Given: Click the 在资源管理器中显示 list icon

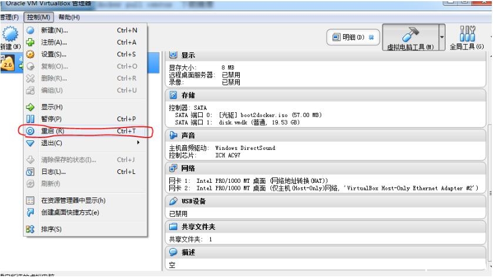Looking at the screenshot, I should pyautogui.click(x=30, y=200).
